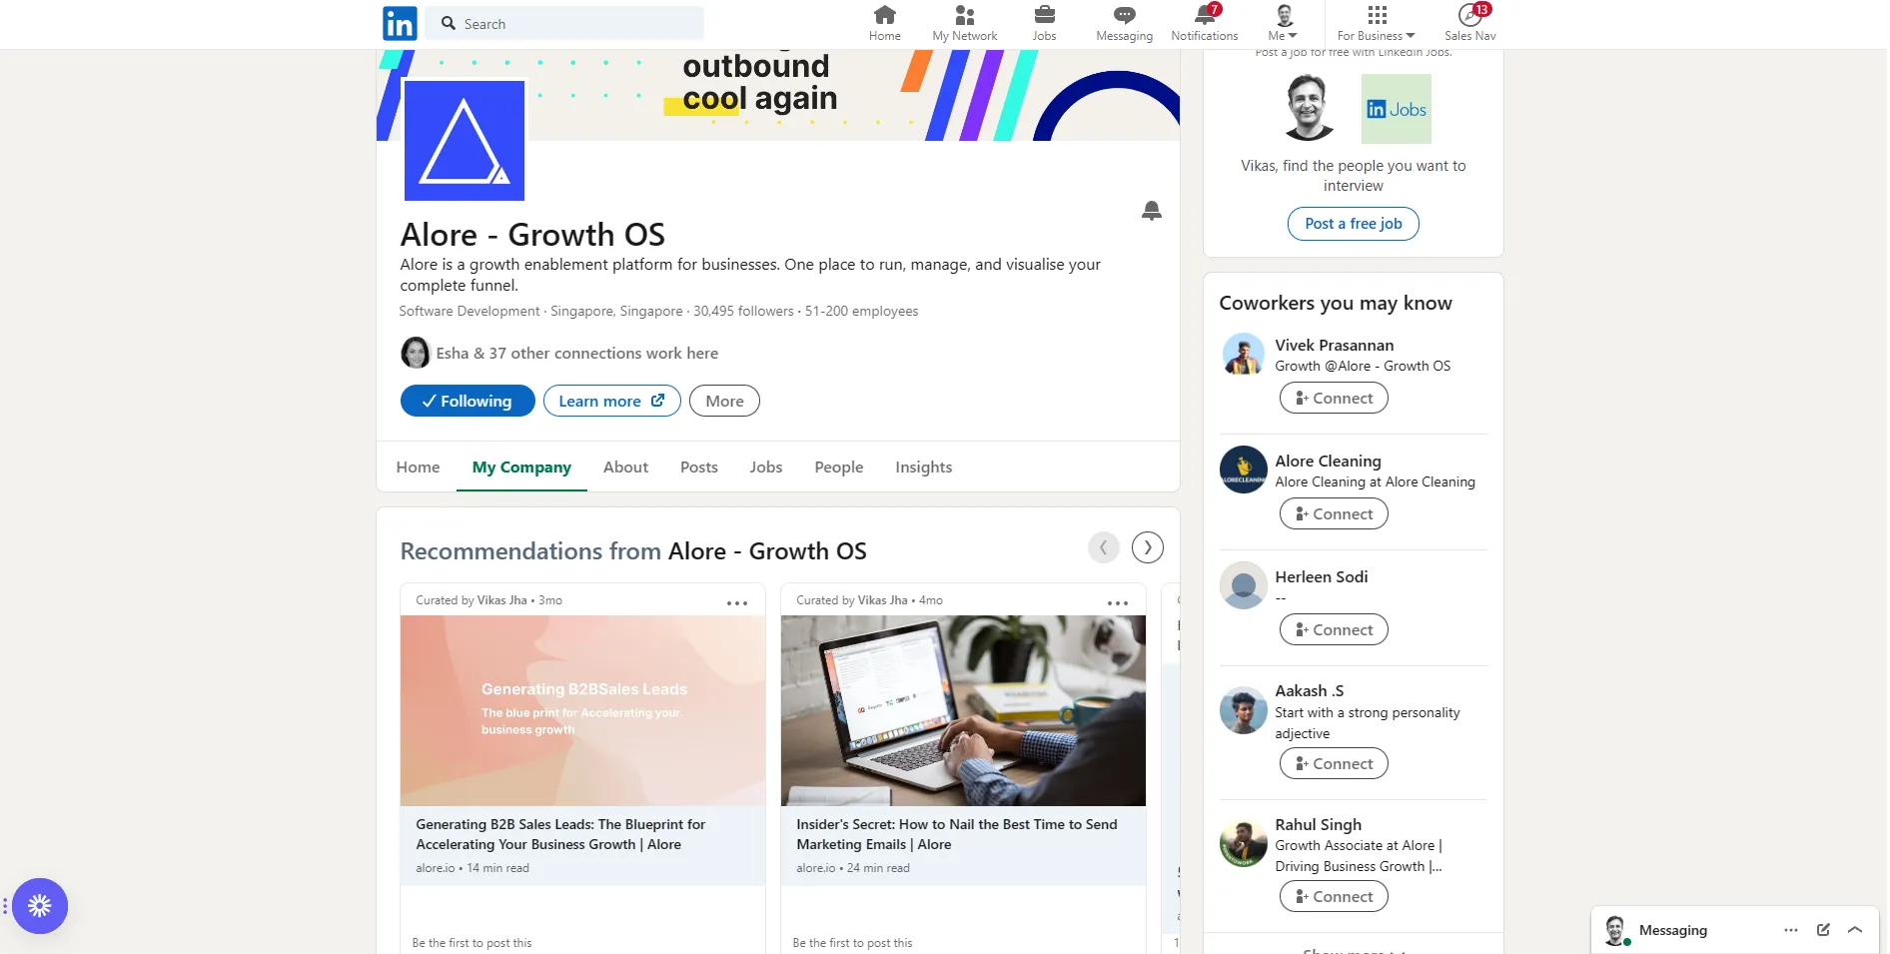Open Insider's Secret marketing emails article title
This screenshot has height=954, width=1890.
point(956,834)
